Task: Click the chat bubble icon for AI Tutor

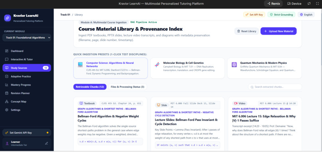Action: [x=6, y=59]
